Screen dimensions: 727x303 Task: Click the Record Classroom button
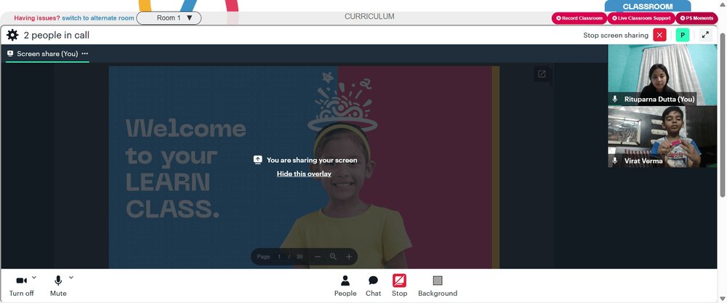tap(579, 18)
